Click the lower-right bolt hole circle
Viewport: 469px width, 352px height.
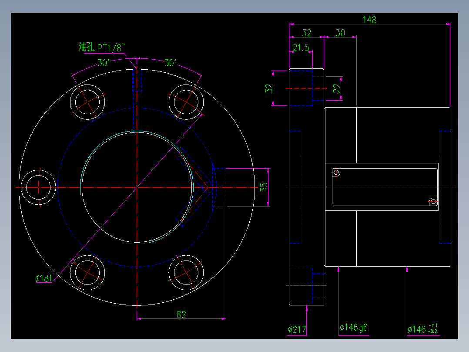coord(186,273)
